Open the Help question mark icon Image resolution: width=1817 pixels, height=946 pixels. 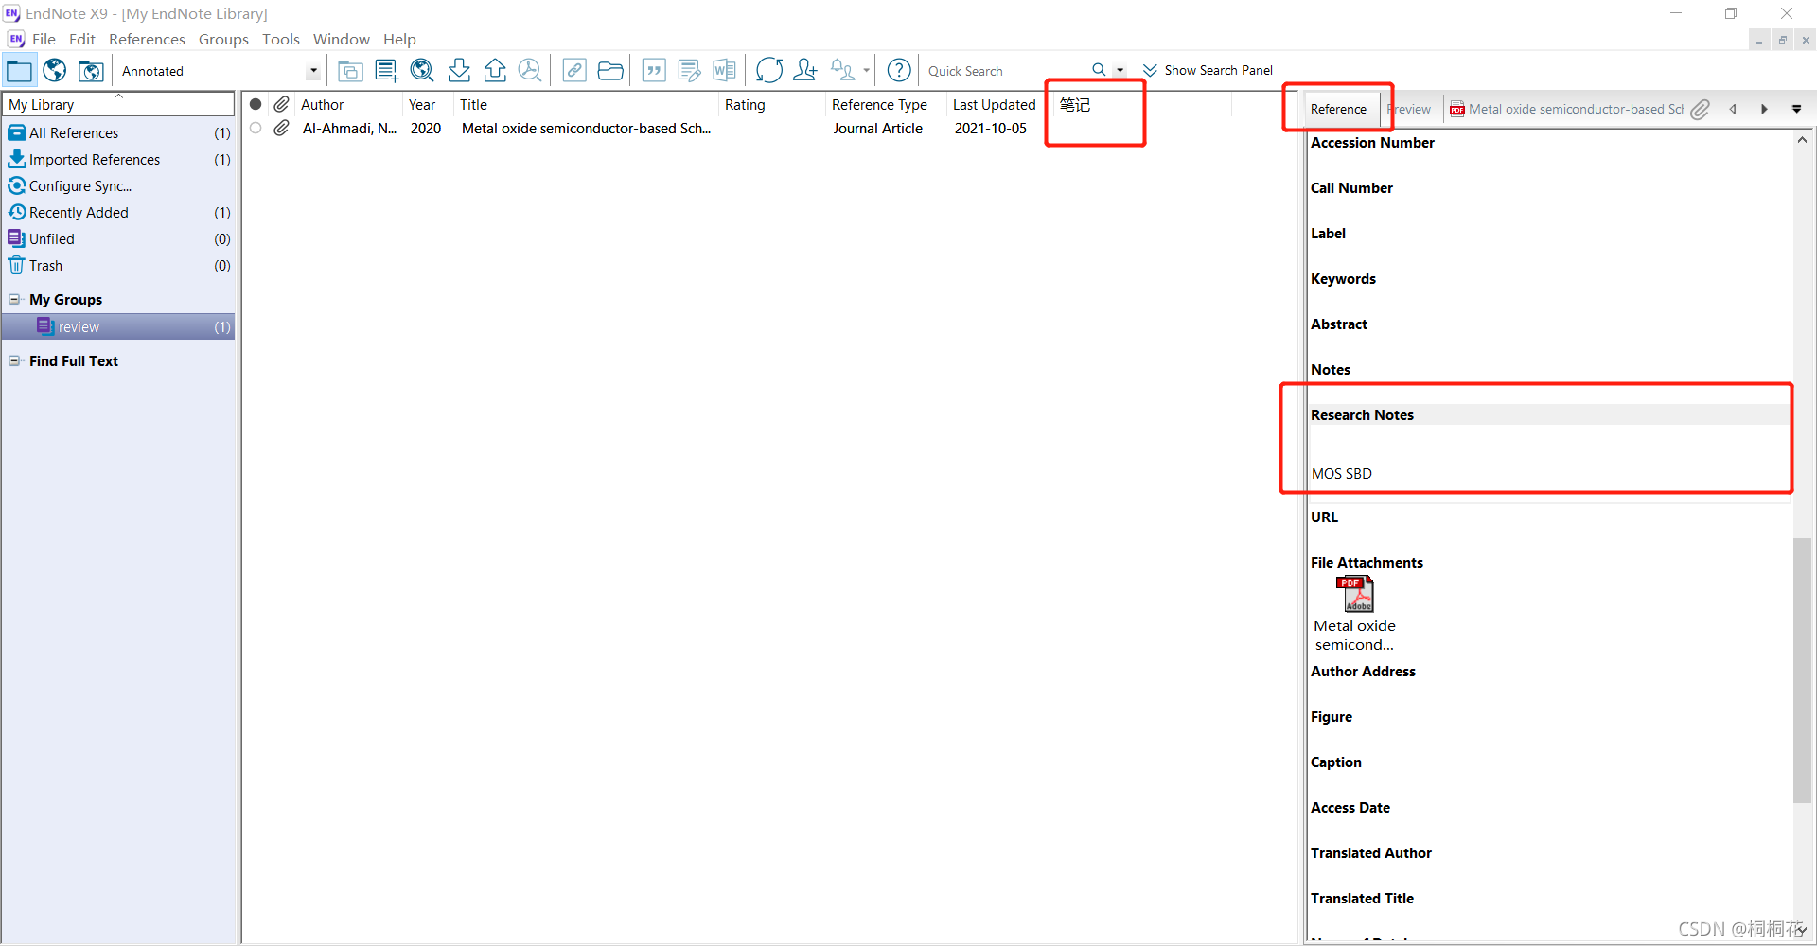point(898,70)
